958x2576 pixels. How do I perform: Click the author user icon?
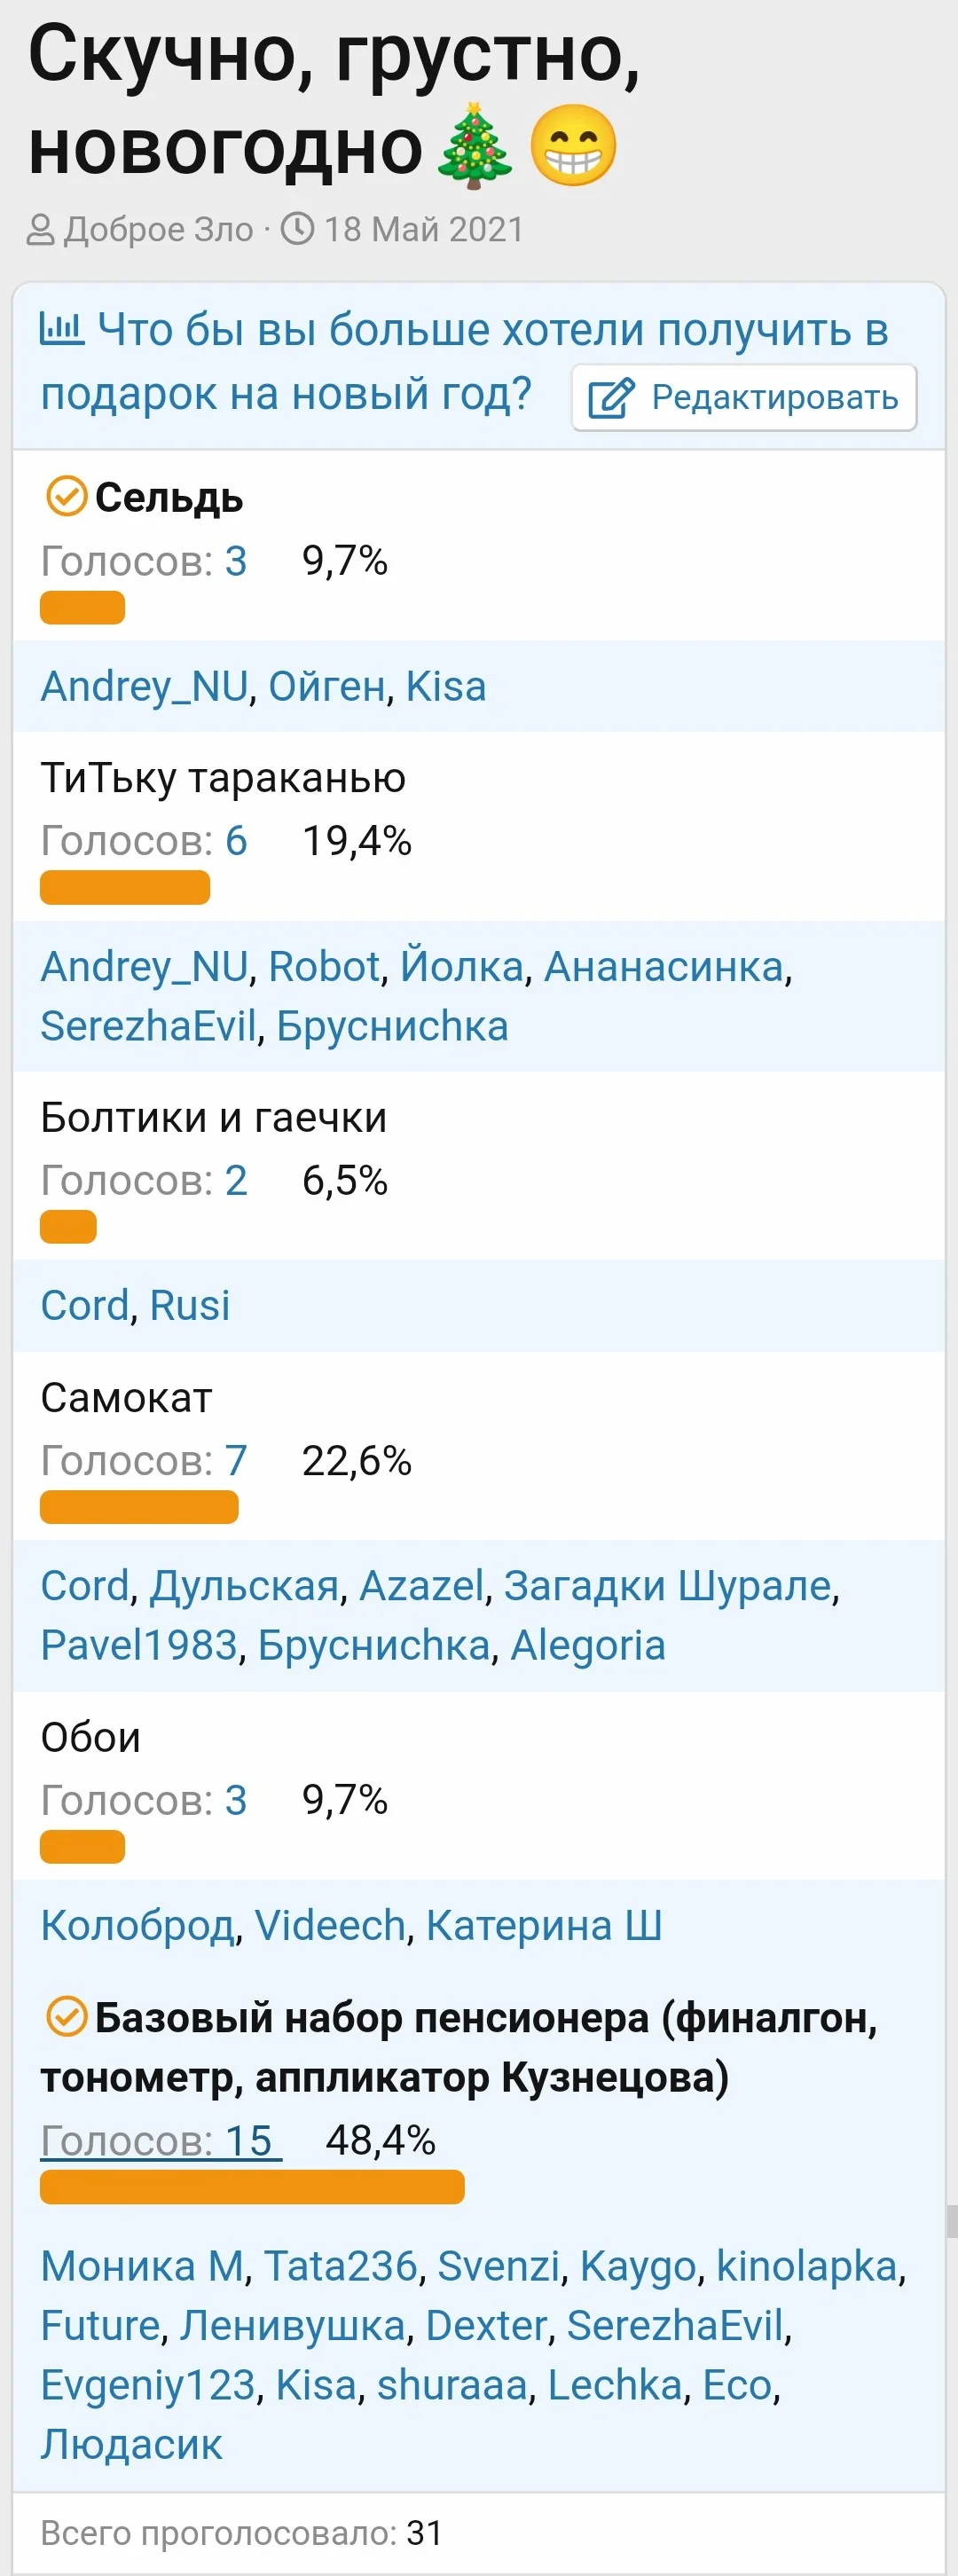coord(40,230)
